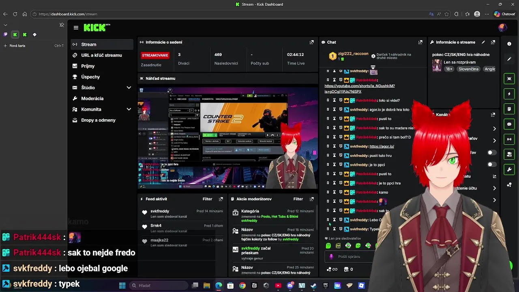
Task: Click the Srnk4 follower entry
Action: (182, 228)
